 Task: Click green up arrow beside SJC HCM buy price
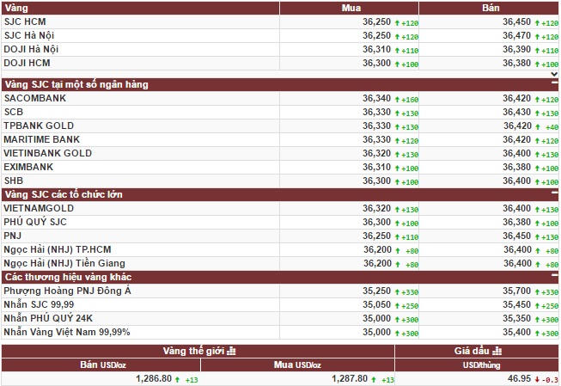pyautogui.click(x=396, y=23)
